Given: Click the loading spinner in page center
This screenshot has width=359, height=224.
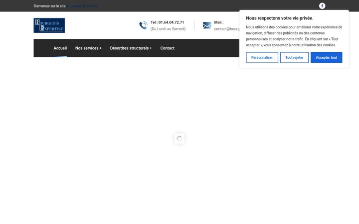Looking at the screenshot, I should 179,138.
